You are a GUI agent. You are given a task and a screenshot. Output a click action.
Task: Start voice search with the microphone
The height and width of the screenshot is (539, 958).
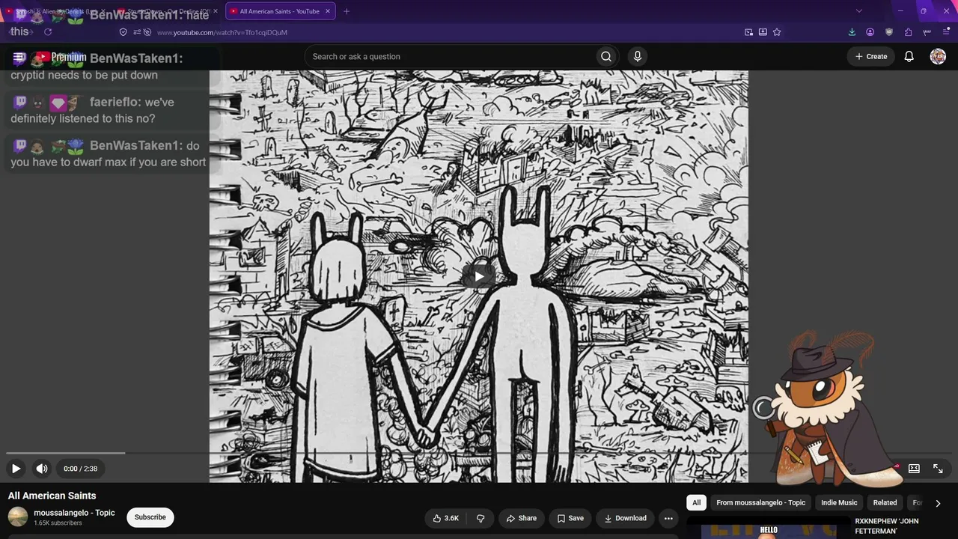[638, 56]
